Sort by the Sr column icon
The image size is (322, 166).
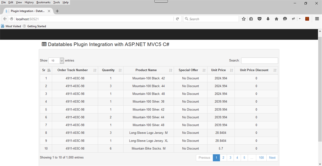49,70
